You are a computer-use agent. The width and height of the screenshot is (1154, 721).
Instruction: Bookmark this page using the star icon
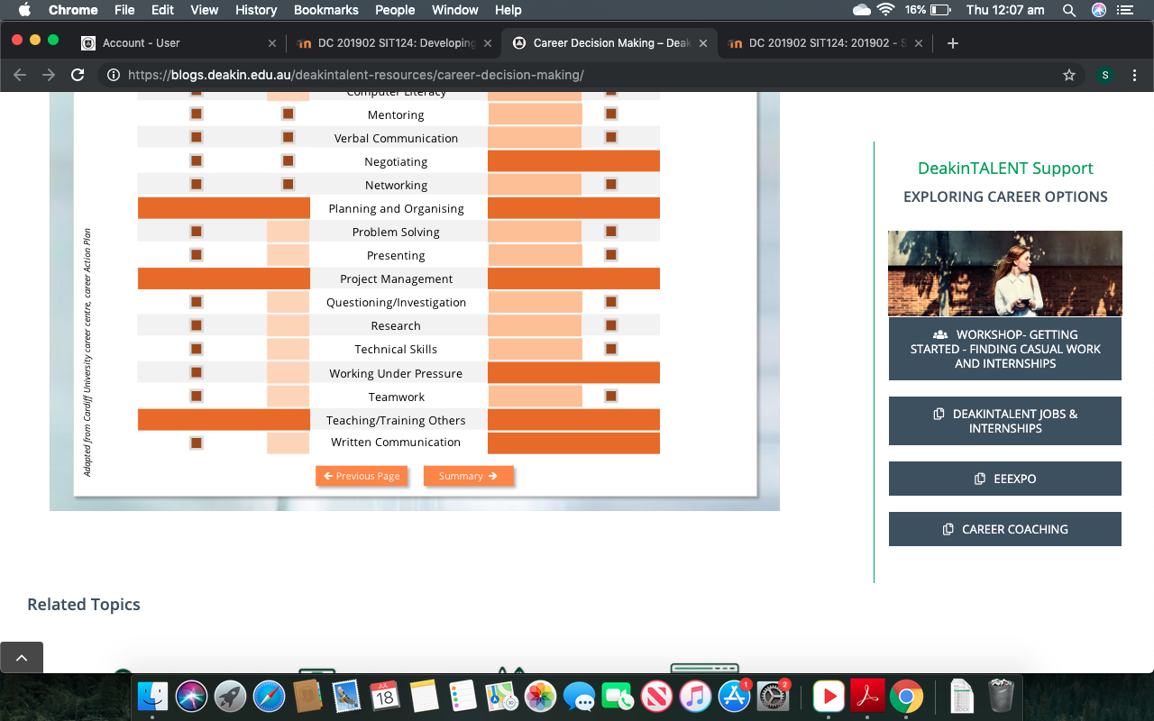1069,76
